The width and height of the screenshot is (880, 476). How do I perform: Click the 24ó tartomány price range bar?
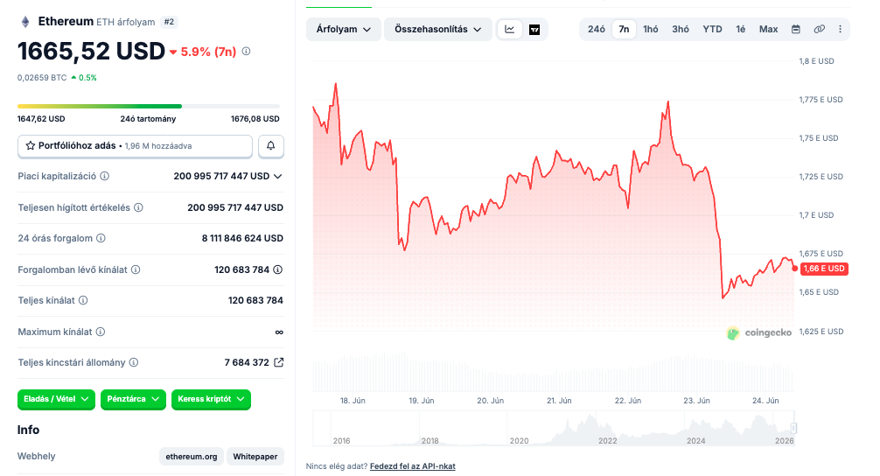pyautogui.click(x=149, y=106)
